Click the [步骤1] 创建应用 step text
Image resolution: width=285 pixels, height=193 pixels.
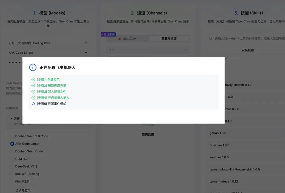(x=48, y=80)
